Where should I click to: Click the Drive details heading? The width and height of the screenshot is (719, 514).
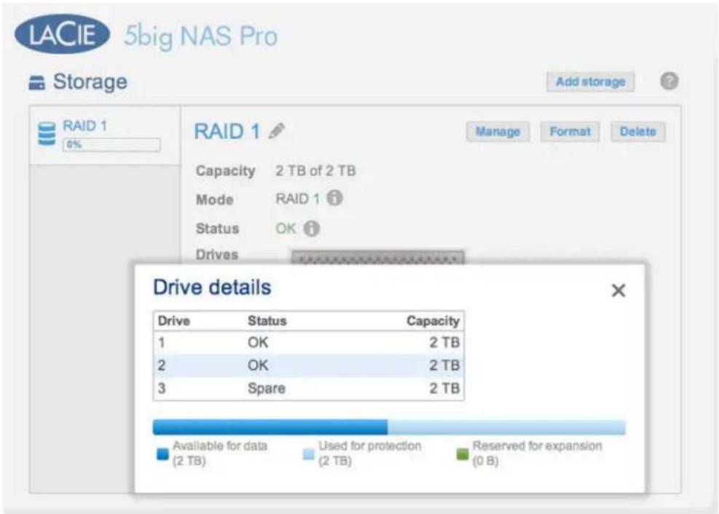(x=212, y=288)
